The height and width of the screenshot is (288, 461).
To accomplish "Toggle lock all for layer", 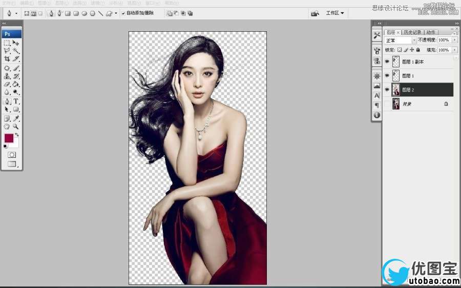I will pyautogui.click(x=418, y=50).
